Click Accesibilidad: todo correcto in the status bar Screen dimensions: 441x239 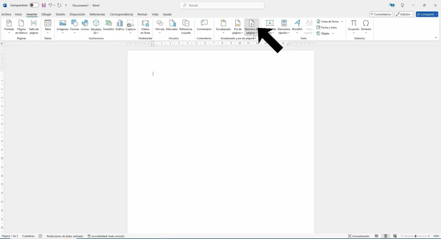106,236
